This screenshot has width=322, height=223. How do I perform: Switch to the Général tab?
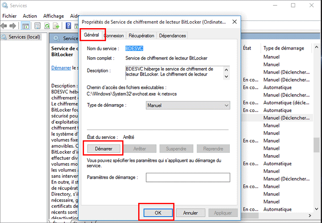pyautogui.click(x=91, y=35)
